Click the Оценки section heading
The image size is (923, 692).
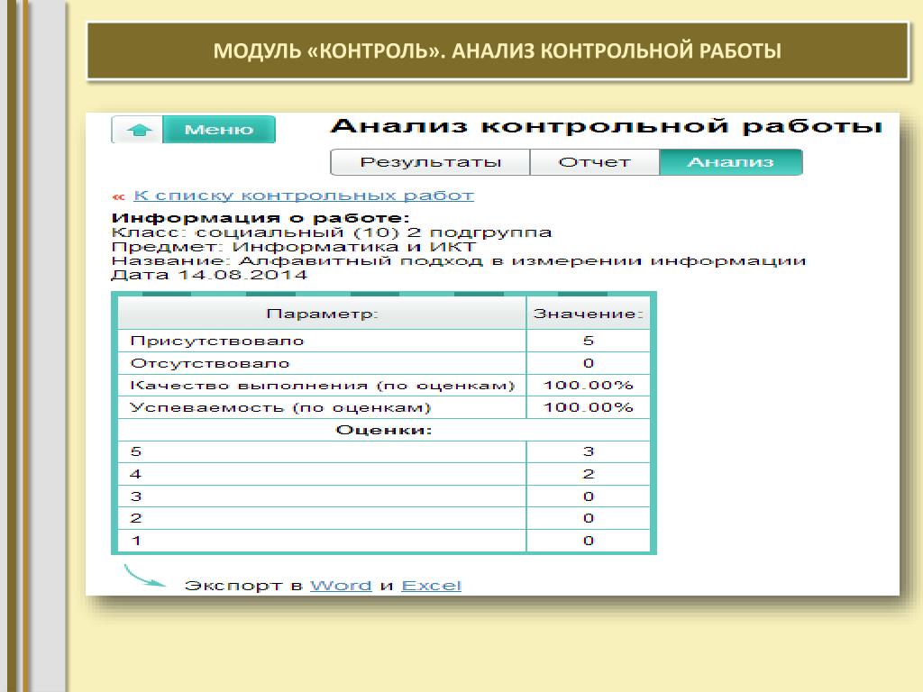coord(384,430)
